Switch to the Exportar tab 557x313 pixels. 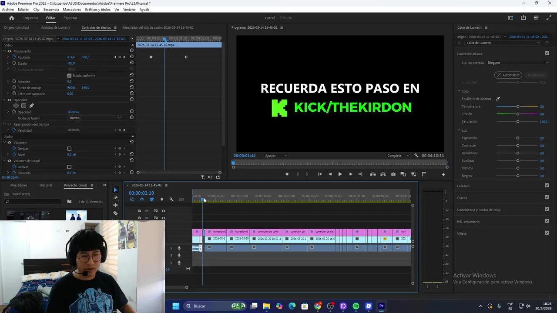click(x=70, y=18)
